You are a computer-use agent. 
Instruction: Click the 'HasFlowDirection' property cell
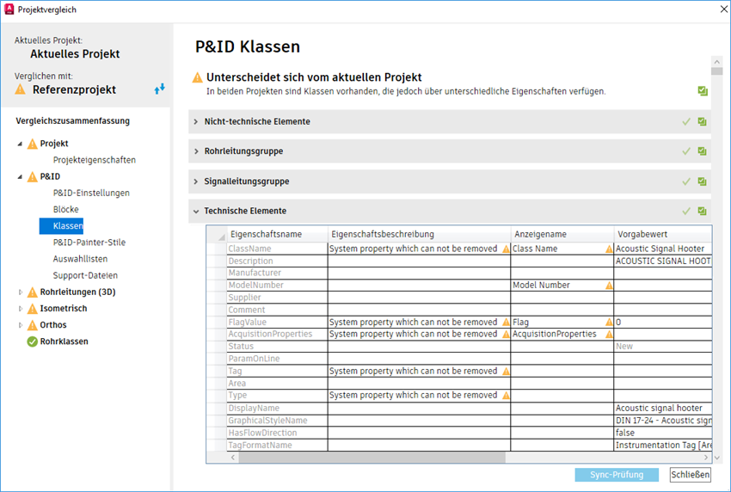click(278, 433)
